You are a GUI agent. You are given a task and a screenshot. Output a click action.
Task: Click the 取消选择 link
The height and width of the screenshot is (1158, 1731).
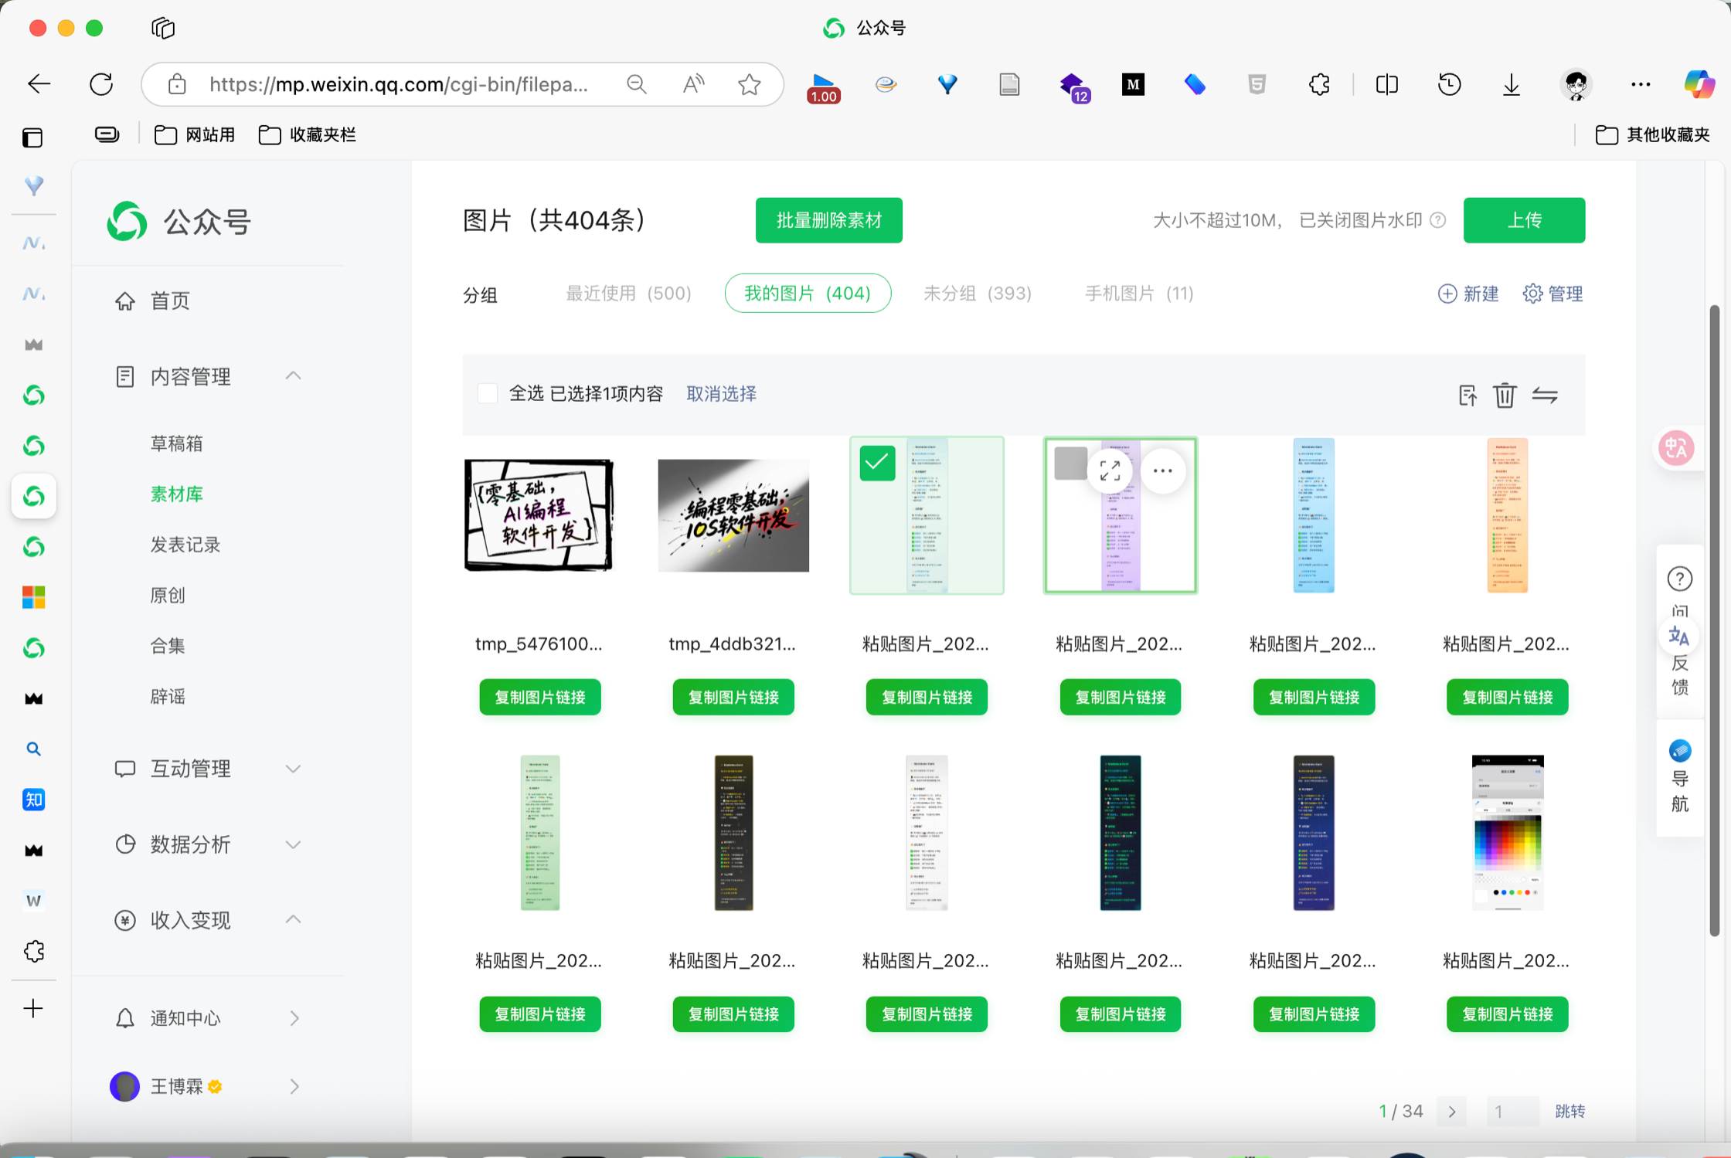(x=721, y=394)
